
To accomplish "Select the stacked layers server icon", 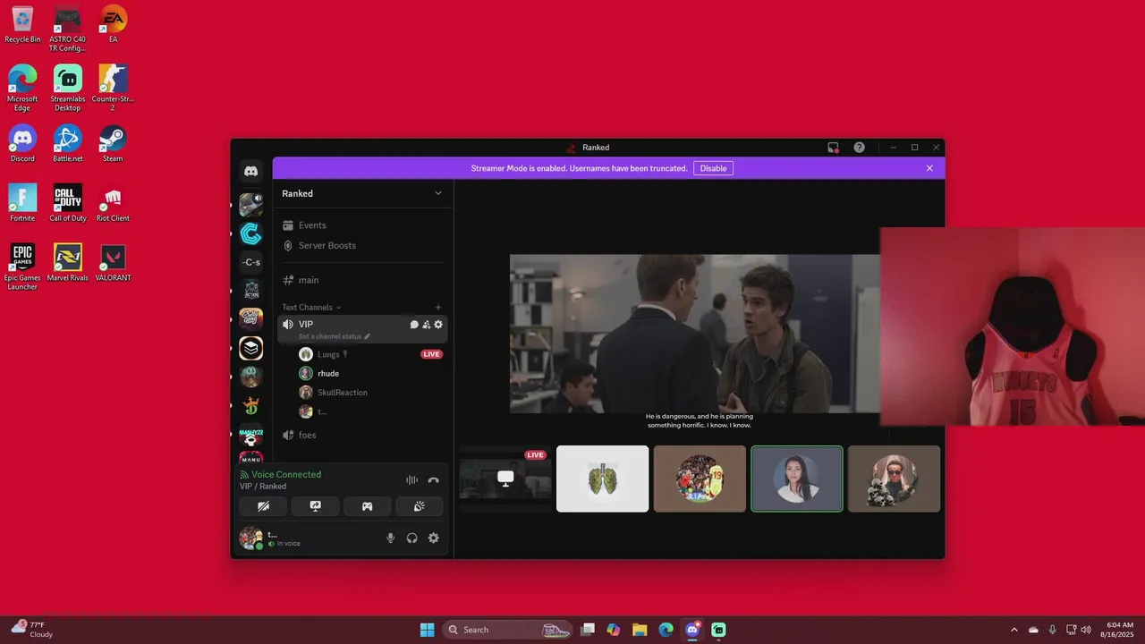I will click(251, 348).
